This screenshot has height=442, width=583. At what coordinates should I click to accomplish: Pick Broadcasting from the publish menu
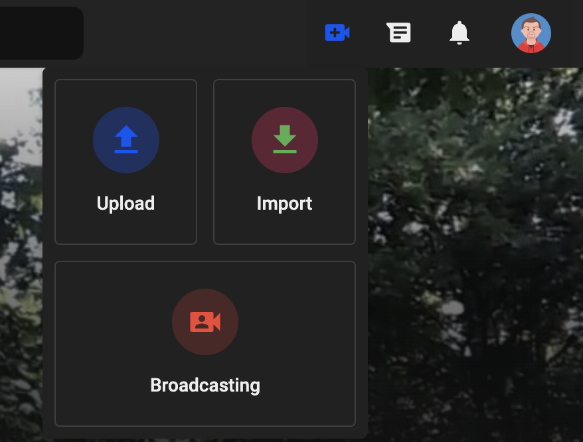pyautogui.click(x=205, y=344)
